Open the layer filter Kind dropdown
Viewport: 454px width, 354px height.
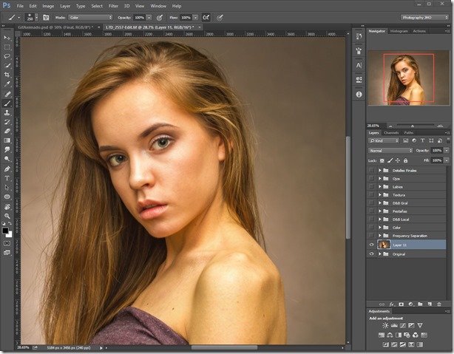pos(384,140)
